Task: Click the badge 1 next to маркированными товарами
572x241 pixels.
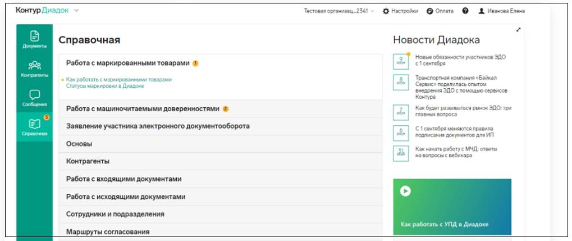Action: click(x=195, y=63)
